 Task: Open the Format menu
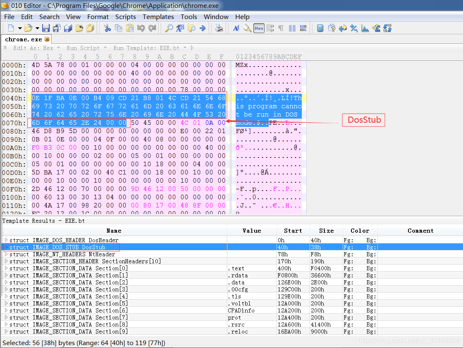[x=98, y=17]
